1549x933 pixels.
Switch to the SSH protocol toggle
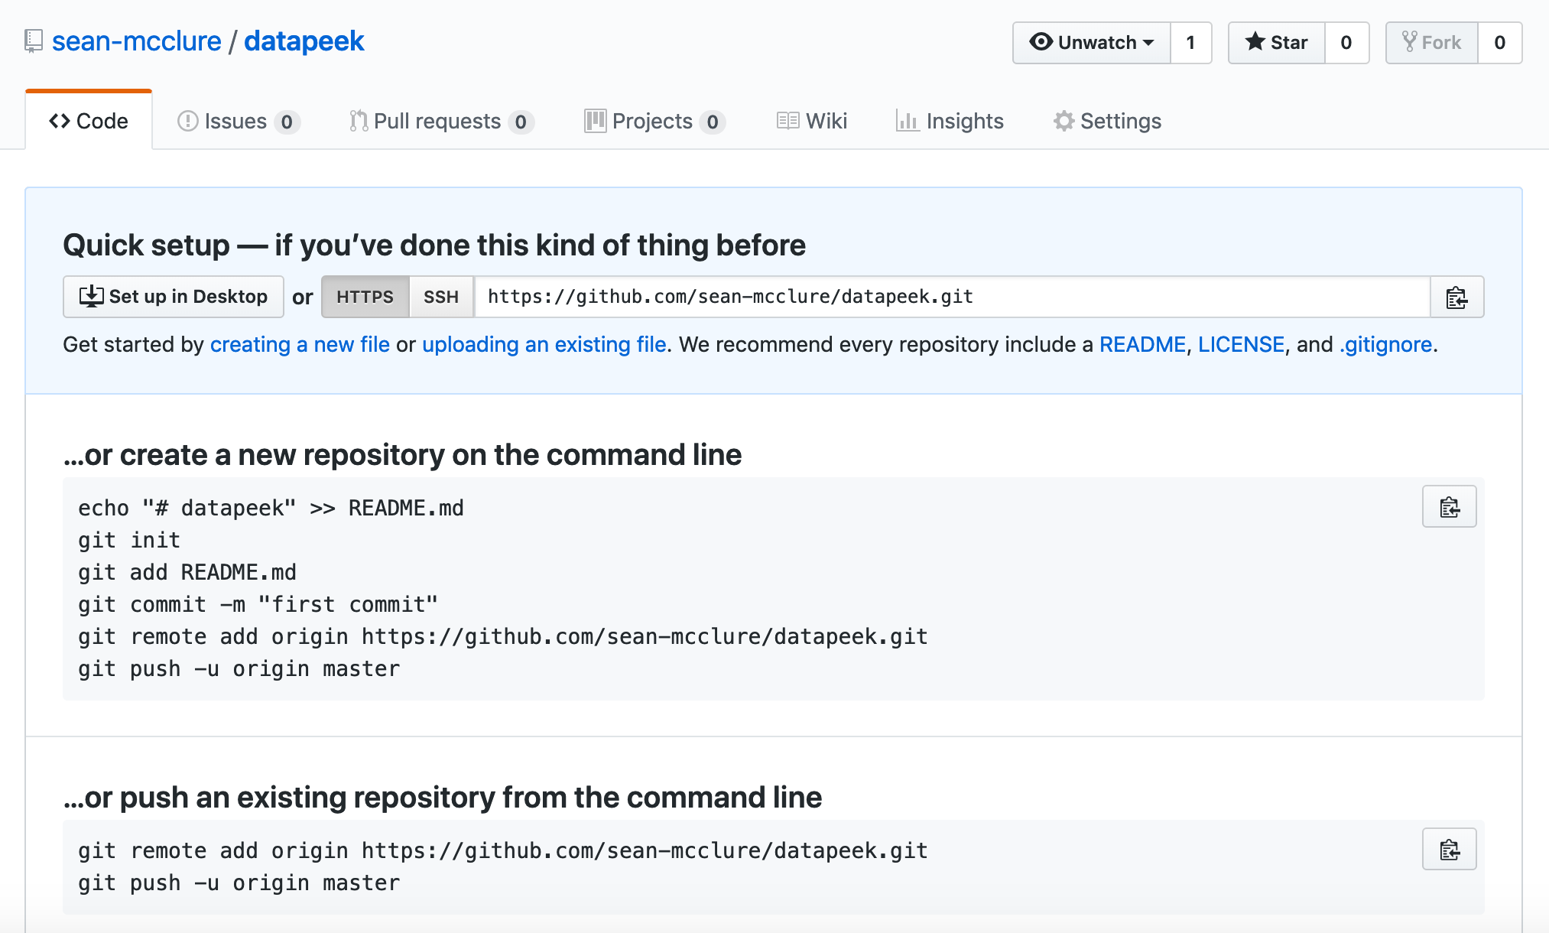tap(441, 297)
